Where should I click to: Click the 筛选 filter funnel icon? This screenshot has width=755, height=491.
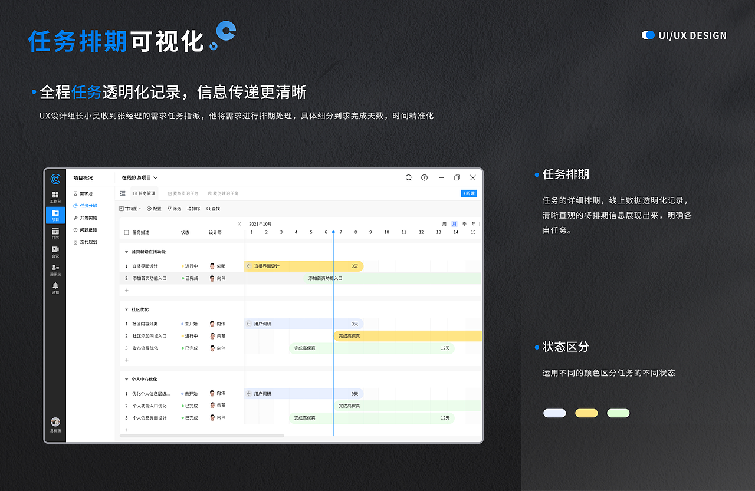tap(174, 209)
